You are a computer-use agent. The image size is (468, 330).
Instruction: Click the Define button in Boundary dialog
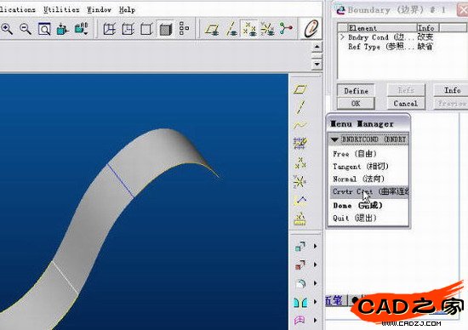356,91
